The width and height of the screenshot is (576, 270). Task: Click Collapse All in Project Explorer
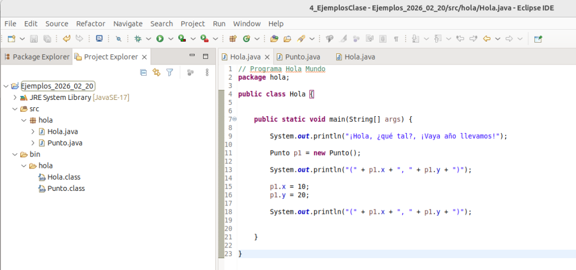(x=143, y=72)
